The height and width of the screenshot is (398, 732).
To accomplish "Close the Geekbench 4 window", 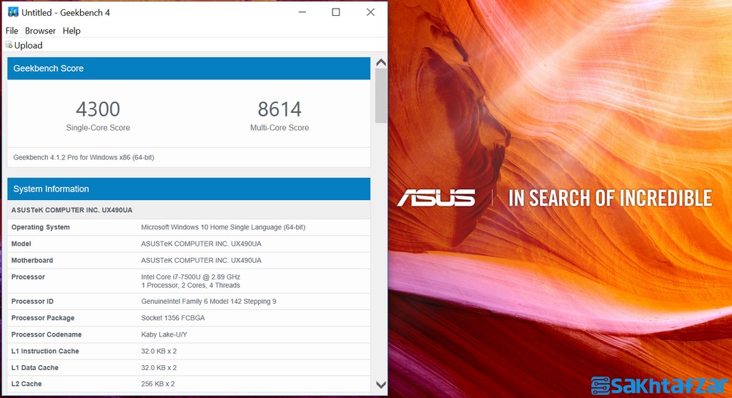I will 370,12.
